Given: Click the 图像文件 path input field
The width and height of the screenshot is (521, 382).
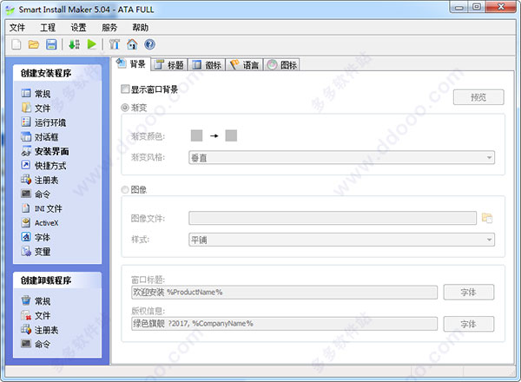Looking at the screenshot, I should (x=333, y=218).
